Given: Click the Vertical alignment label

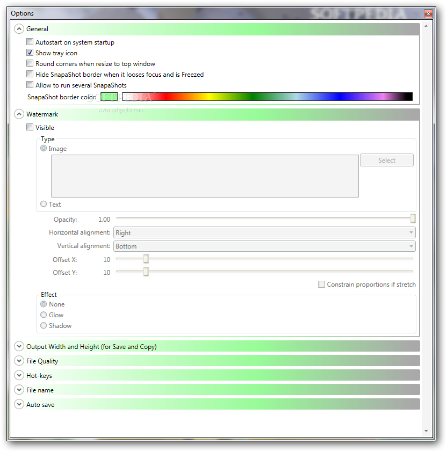Looking at the screenshot, I should point(84,246).
